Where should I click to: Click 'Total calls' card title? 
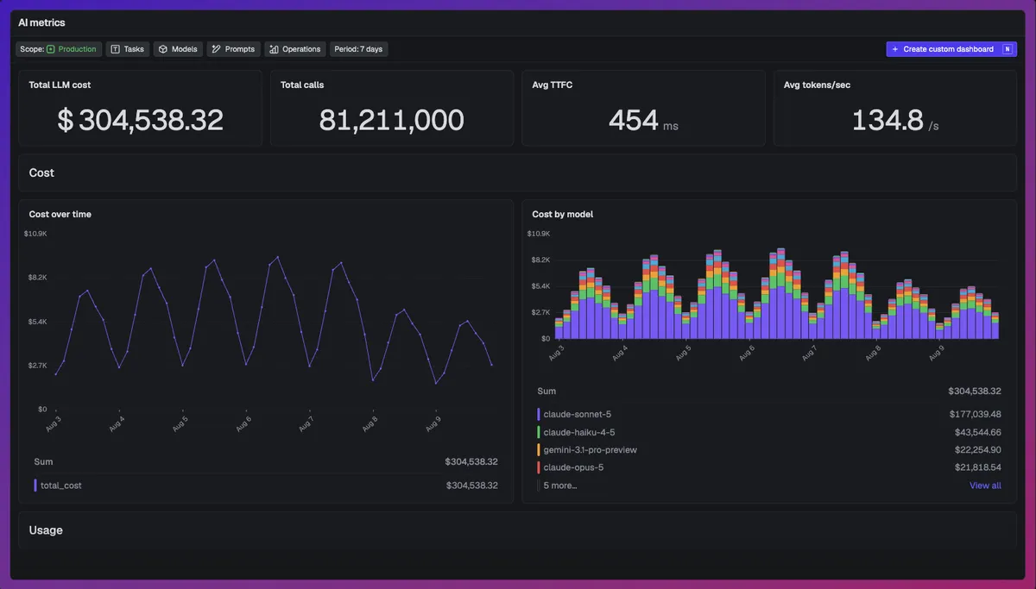pos(302,85)
